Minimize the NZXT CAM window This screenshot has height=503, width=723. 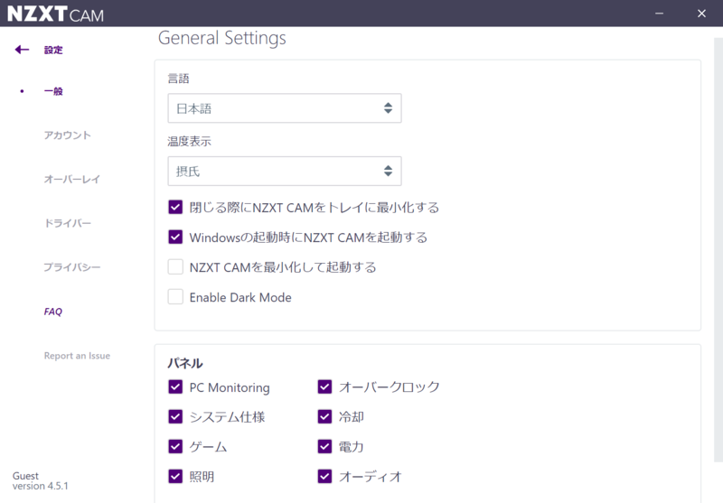click(658, 13)
